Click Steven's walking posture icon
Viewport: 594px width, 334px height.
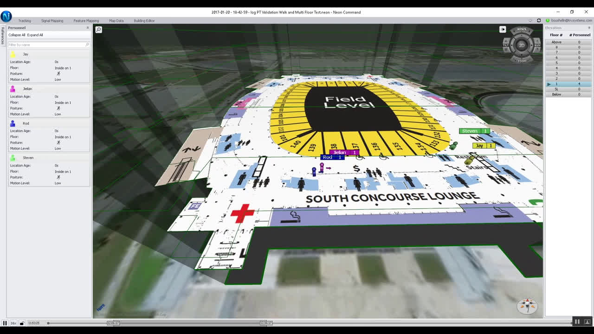click(x=58, y=177)
